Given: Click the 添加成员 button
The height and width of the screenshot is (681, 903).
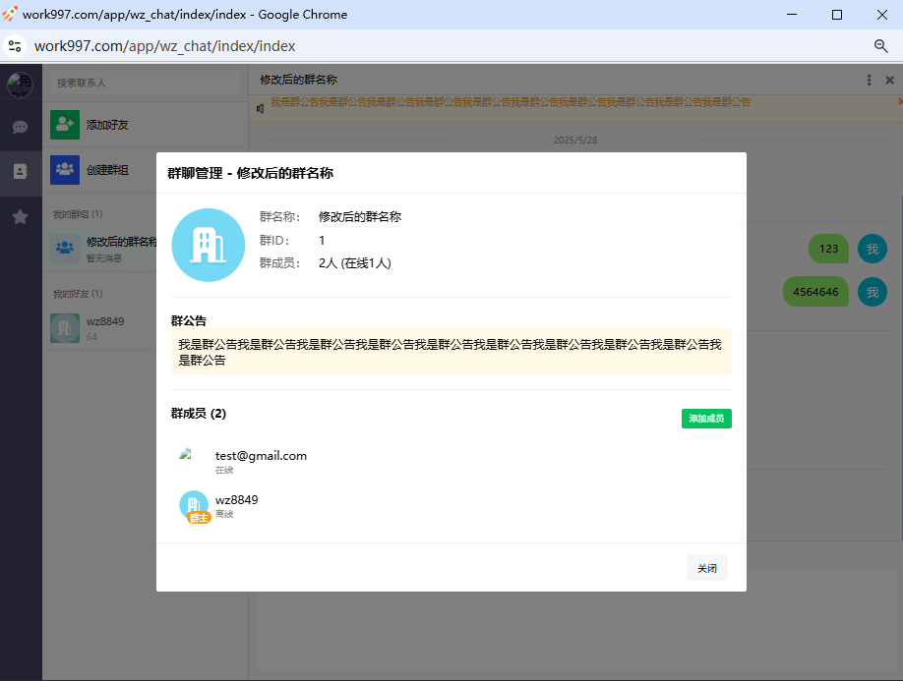Looking at the screenshot, I should (706, 419).
